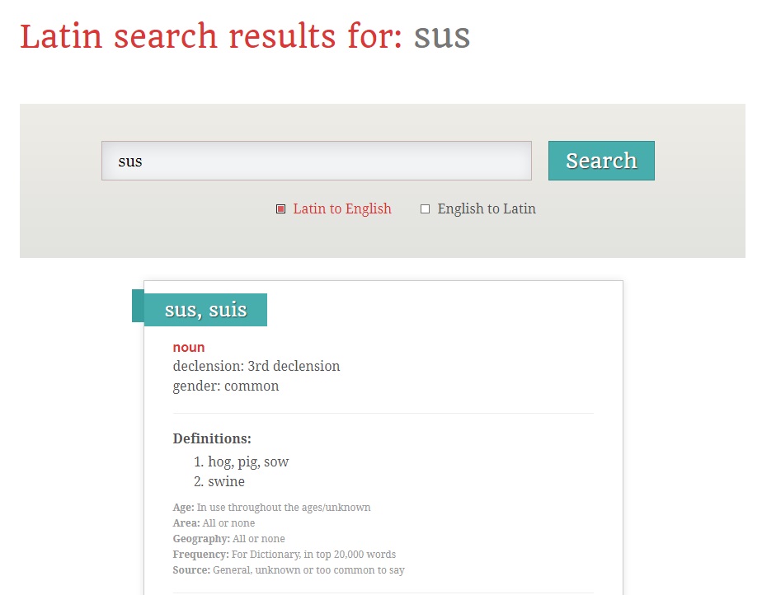Click the page title 'Latin search results for: sus'
Screen dimensions: 762x595
coord(245,36)
